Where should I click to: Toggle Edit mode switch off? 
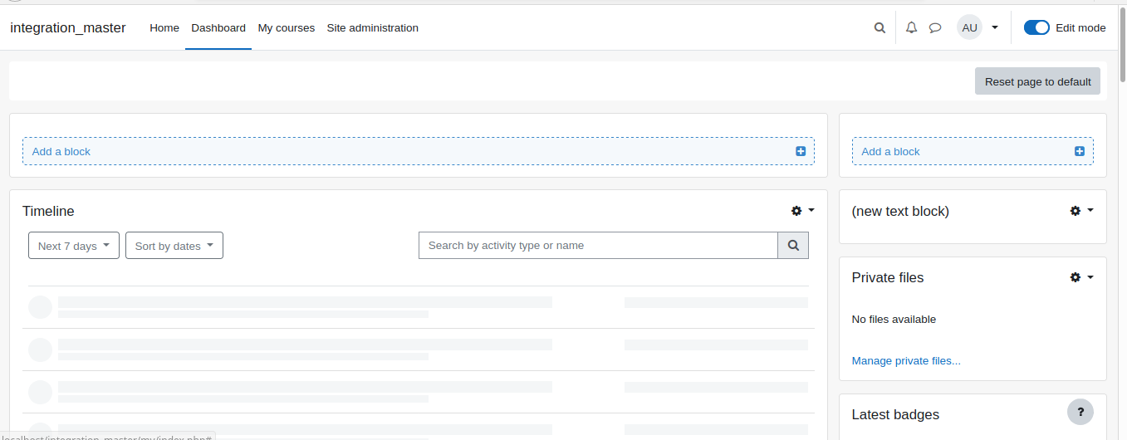pos(1036,27)
